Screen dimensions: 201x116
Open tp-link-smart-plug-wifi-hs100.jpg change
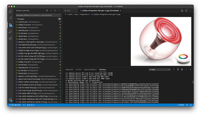click(38, 56)
